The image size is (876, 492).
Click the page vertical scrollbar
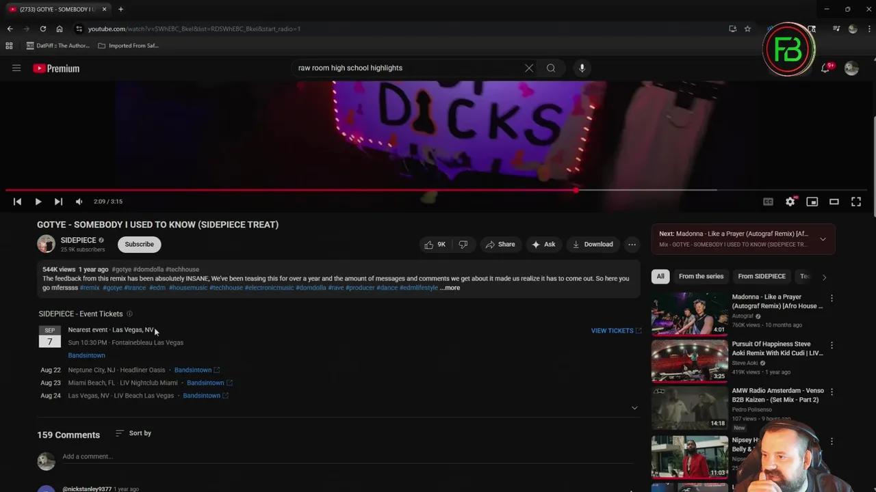pos(873,167)
